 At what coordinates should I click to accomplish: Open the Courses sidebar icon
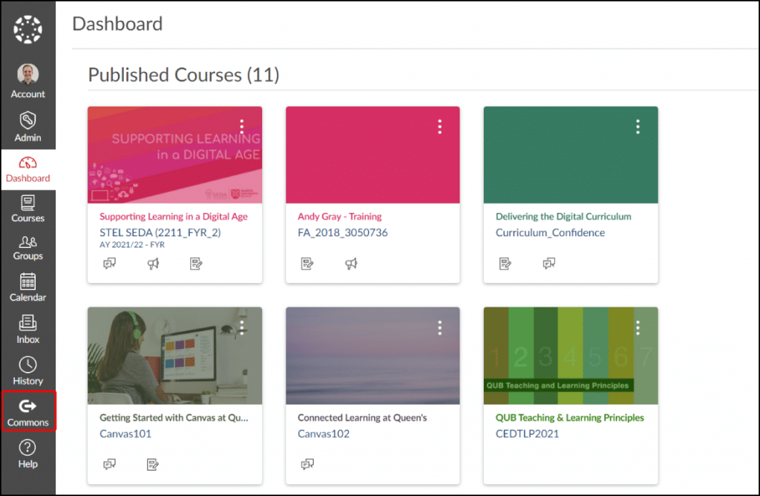point(27,208)
